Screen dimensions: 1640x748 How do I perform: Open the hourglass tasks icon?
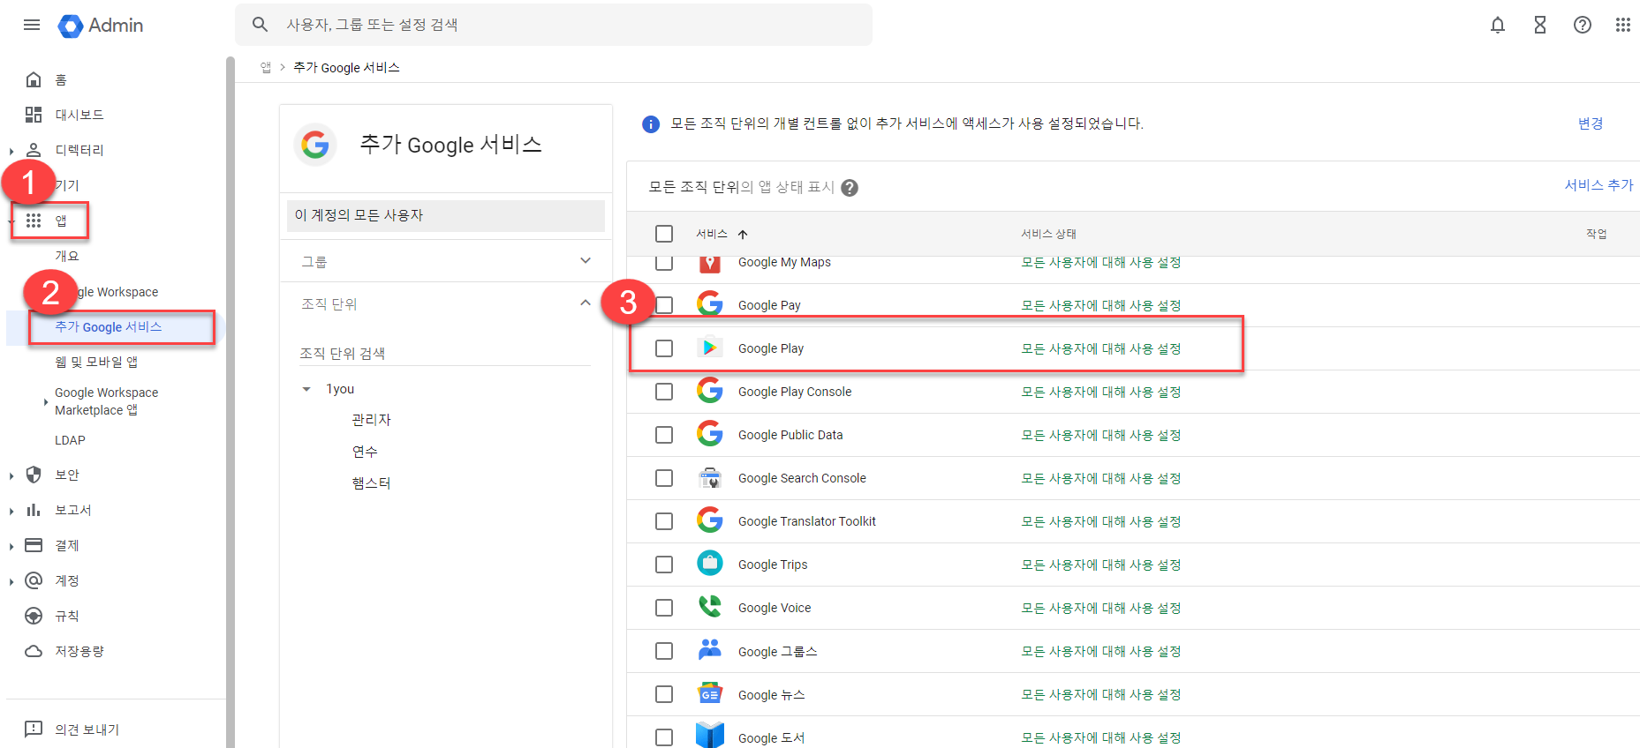1540,25
